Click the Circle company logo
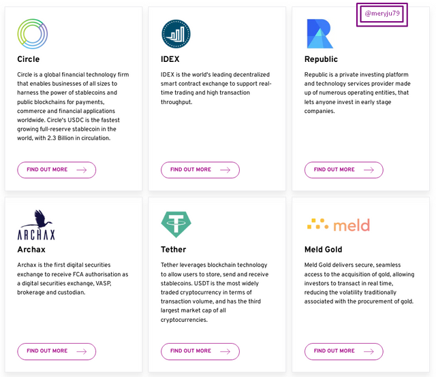 32,33
